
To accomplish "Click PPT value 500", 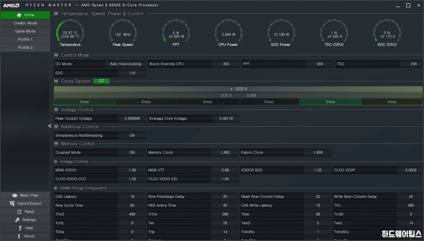I will coord(320,64).
